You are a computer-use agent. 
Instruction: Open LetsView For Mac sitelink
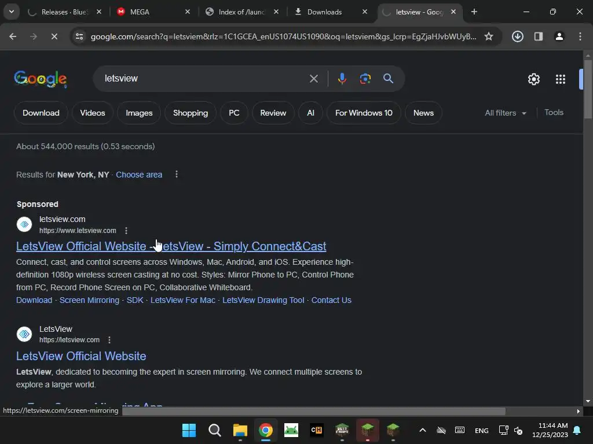tap(182, 300)
